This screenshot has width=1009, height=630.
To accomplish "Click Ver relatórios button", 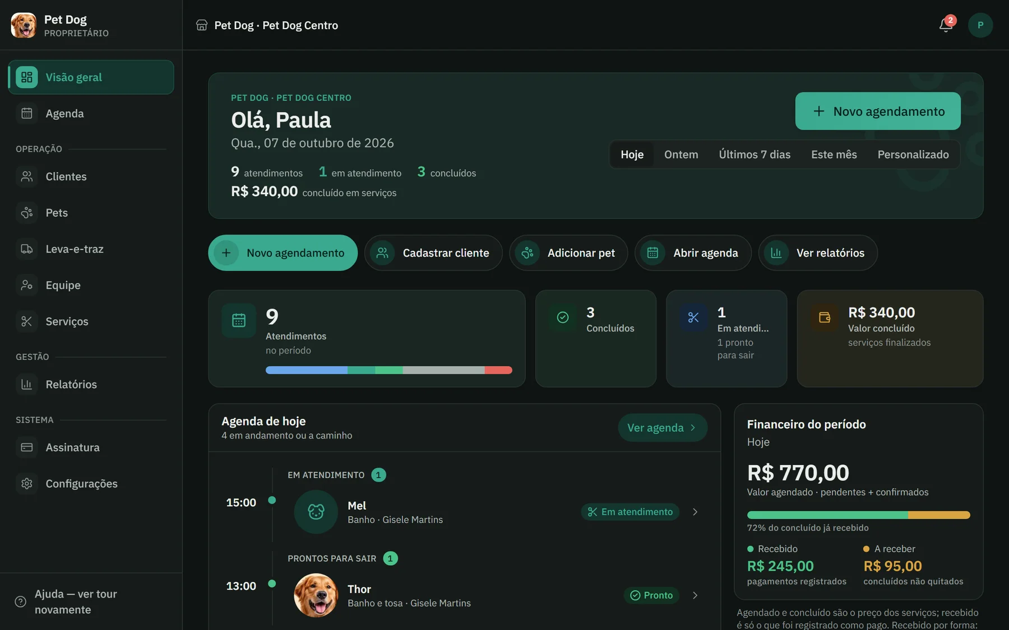I will [x=818, y=253].
